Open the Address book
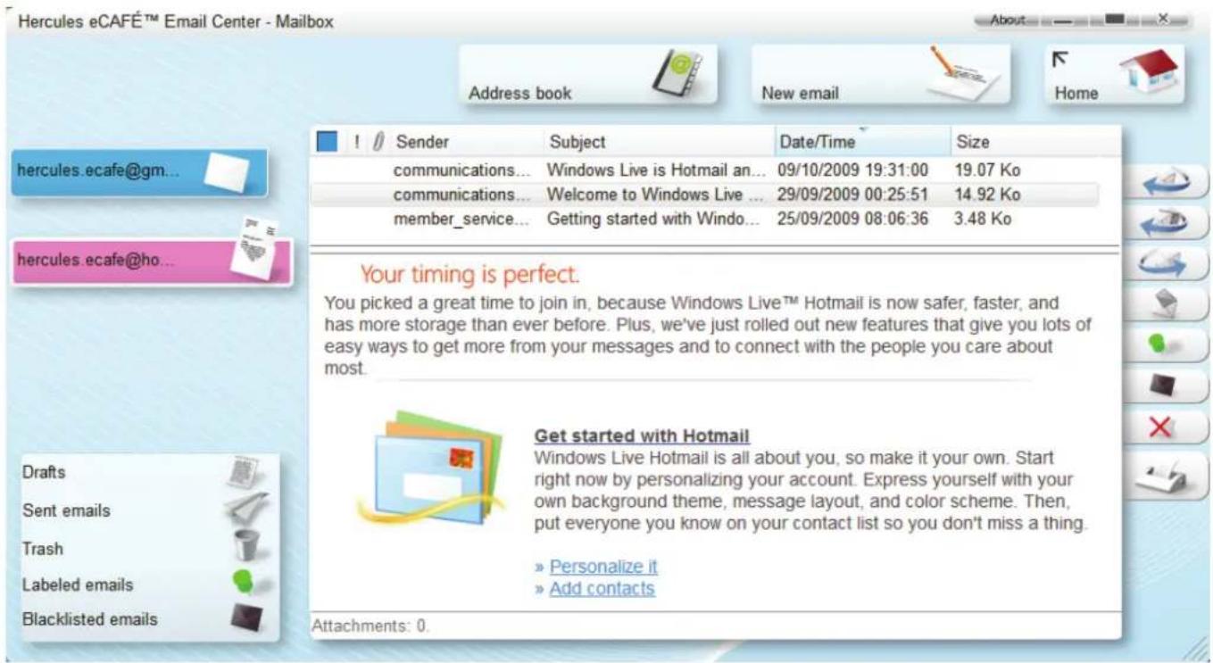Viewport: 1213px width, 663px height. click(589, 75)
